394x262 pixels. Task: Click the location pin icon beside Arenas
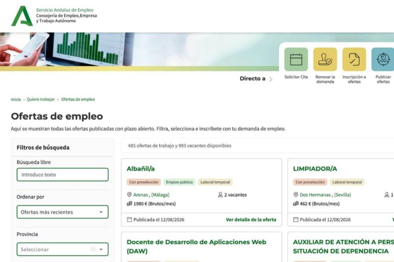(130, 195)
